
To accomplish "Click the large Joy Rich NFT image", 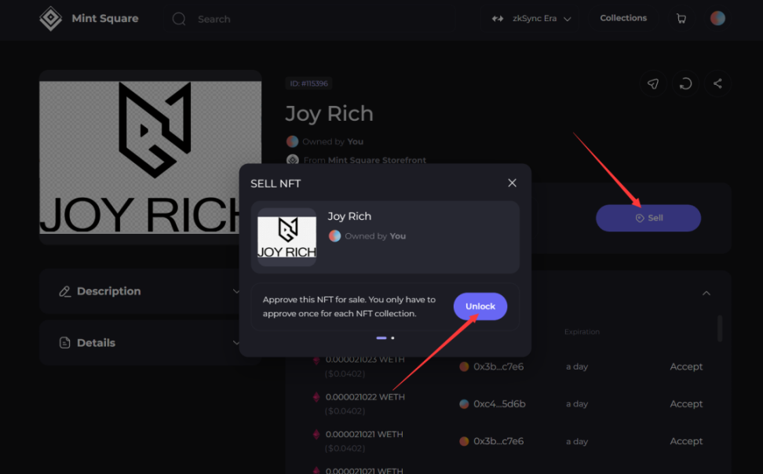I will point(151,157).
